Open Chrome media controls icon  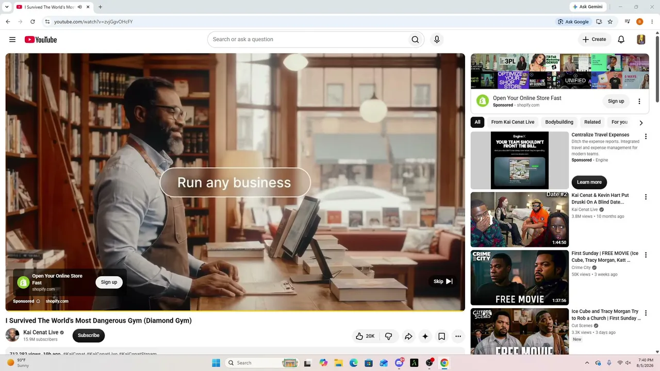click(x=628, y=22)
